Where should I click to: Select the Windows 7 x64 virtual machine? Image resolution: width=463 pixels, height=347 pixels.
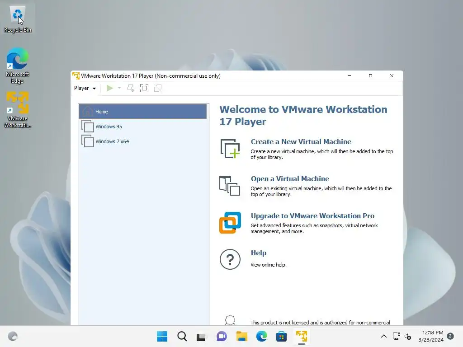(142, 141)
